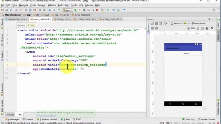
Task: Open the app run configuration dropdown
Action: click(68, 10)
